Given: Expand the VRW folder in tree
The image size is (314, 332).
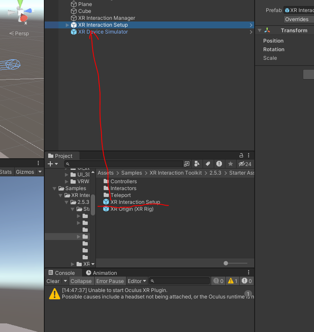Looking at the screenshot, I should click(66, 181).
